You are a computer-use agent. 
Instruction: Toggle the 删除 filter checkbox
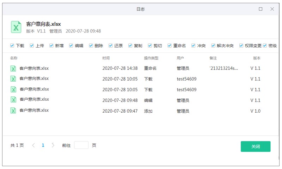click(91, 46)
